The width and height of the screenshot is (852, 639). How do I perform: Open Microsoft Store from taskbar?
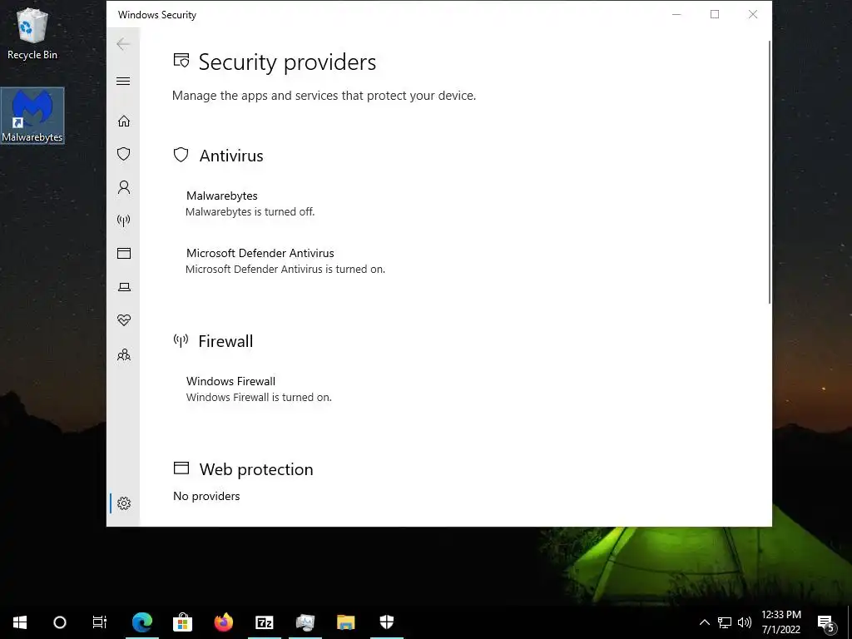182,622
